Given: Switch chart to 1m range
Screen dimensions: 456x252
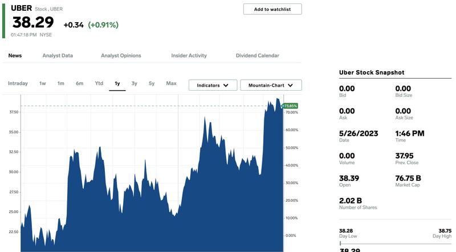Looking at the screenshot, I should [x=60, y=83].
